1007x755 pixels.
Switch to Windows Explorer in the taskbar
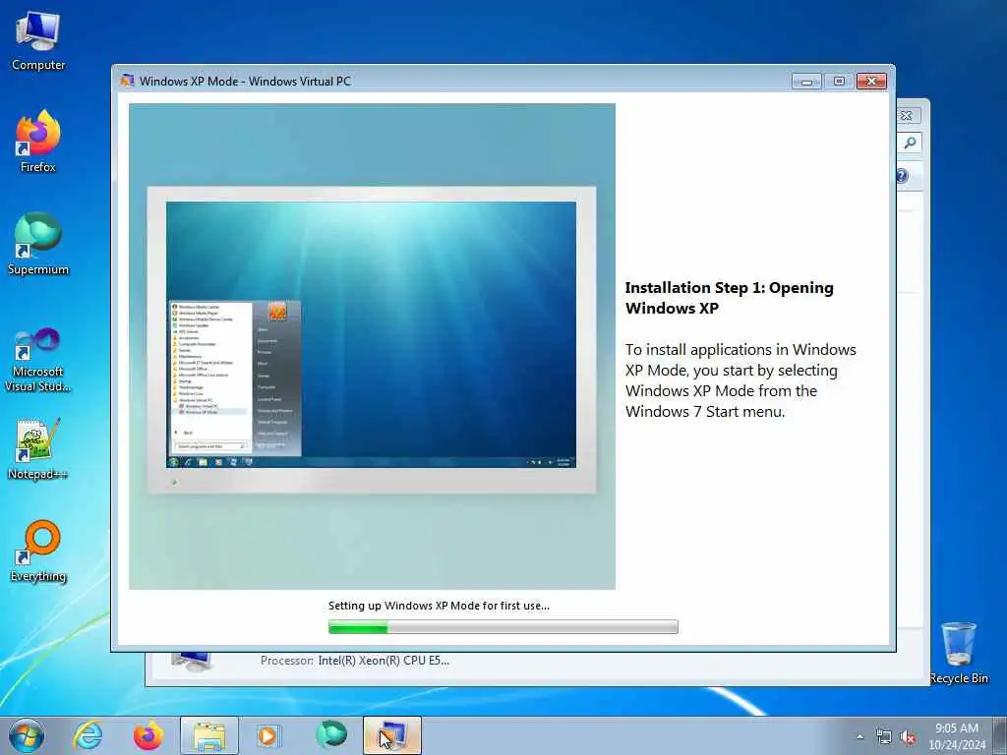tap(209, 735)
